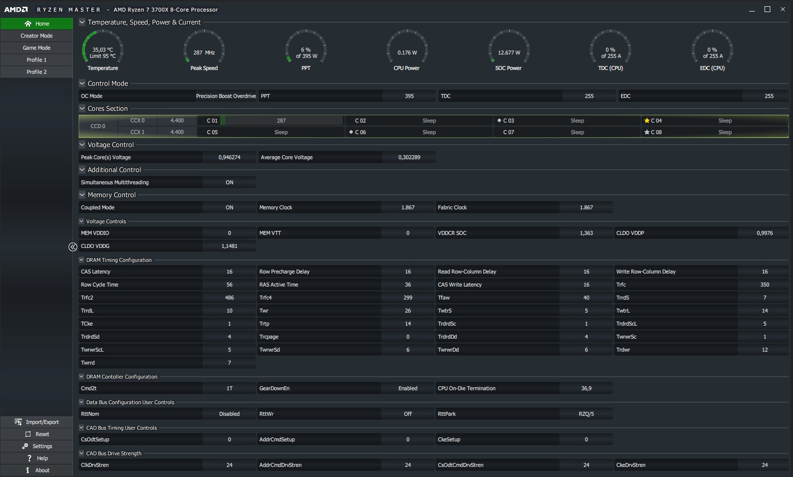
Task: Collapse DRAM Contoller Configuration subsection
Action: point(82,377)
